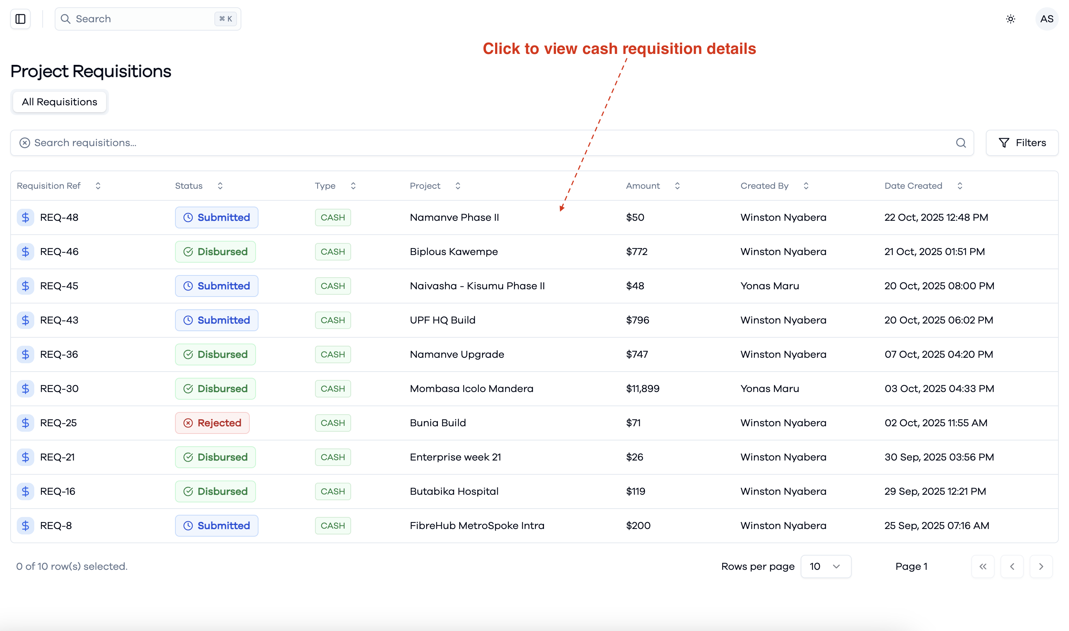Click the Rejected badge for REQ-25

pyautogui.click(x=212, y=423)
